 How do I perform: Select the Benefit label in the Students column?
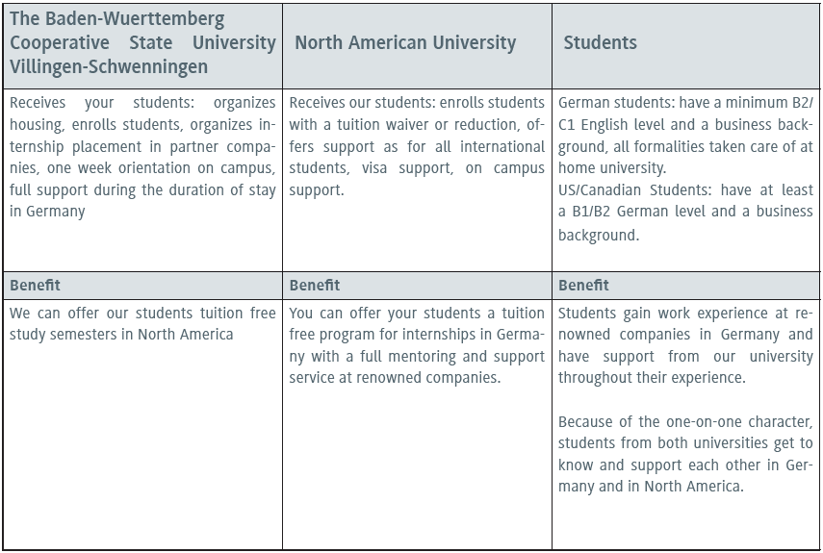click(x=583, y=285)
